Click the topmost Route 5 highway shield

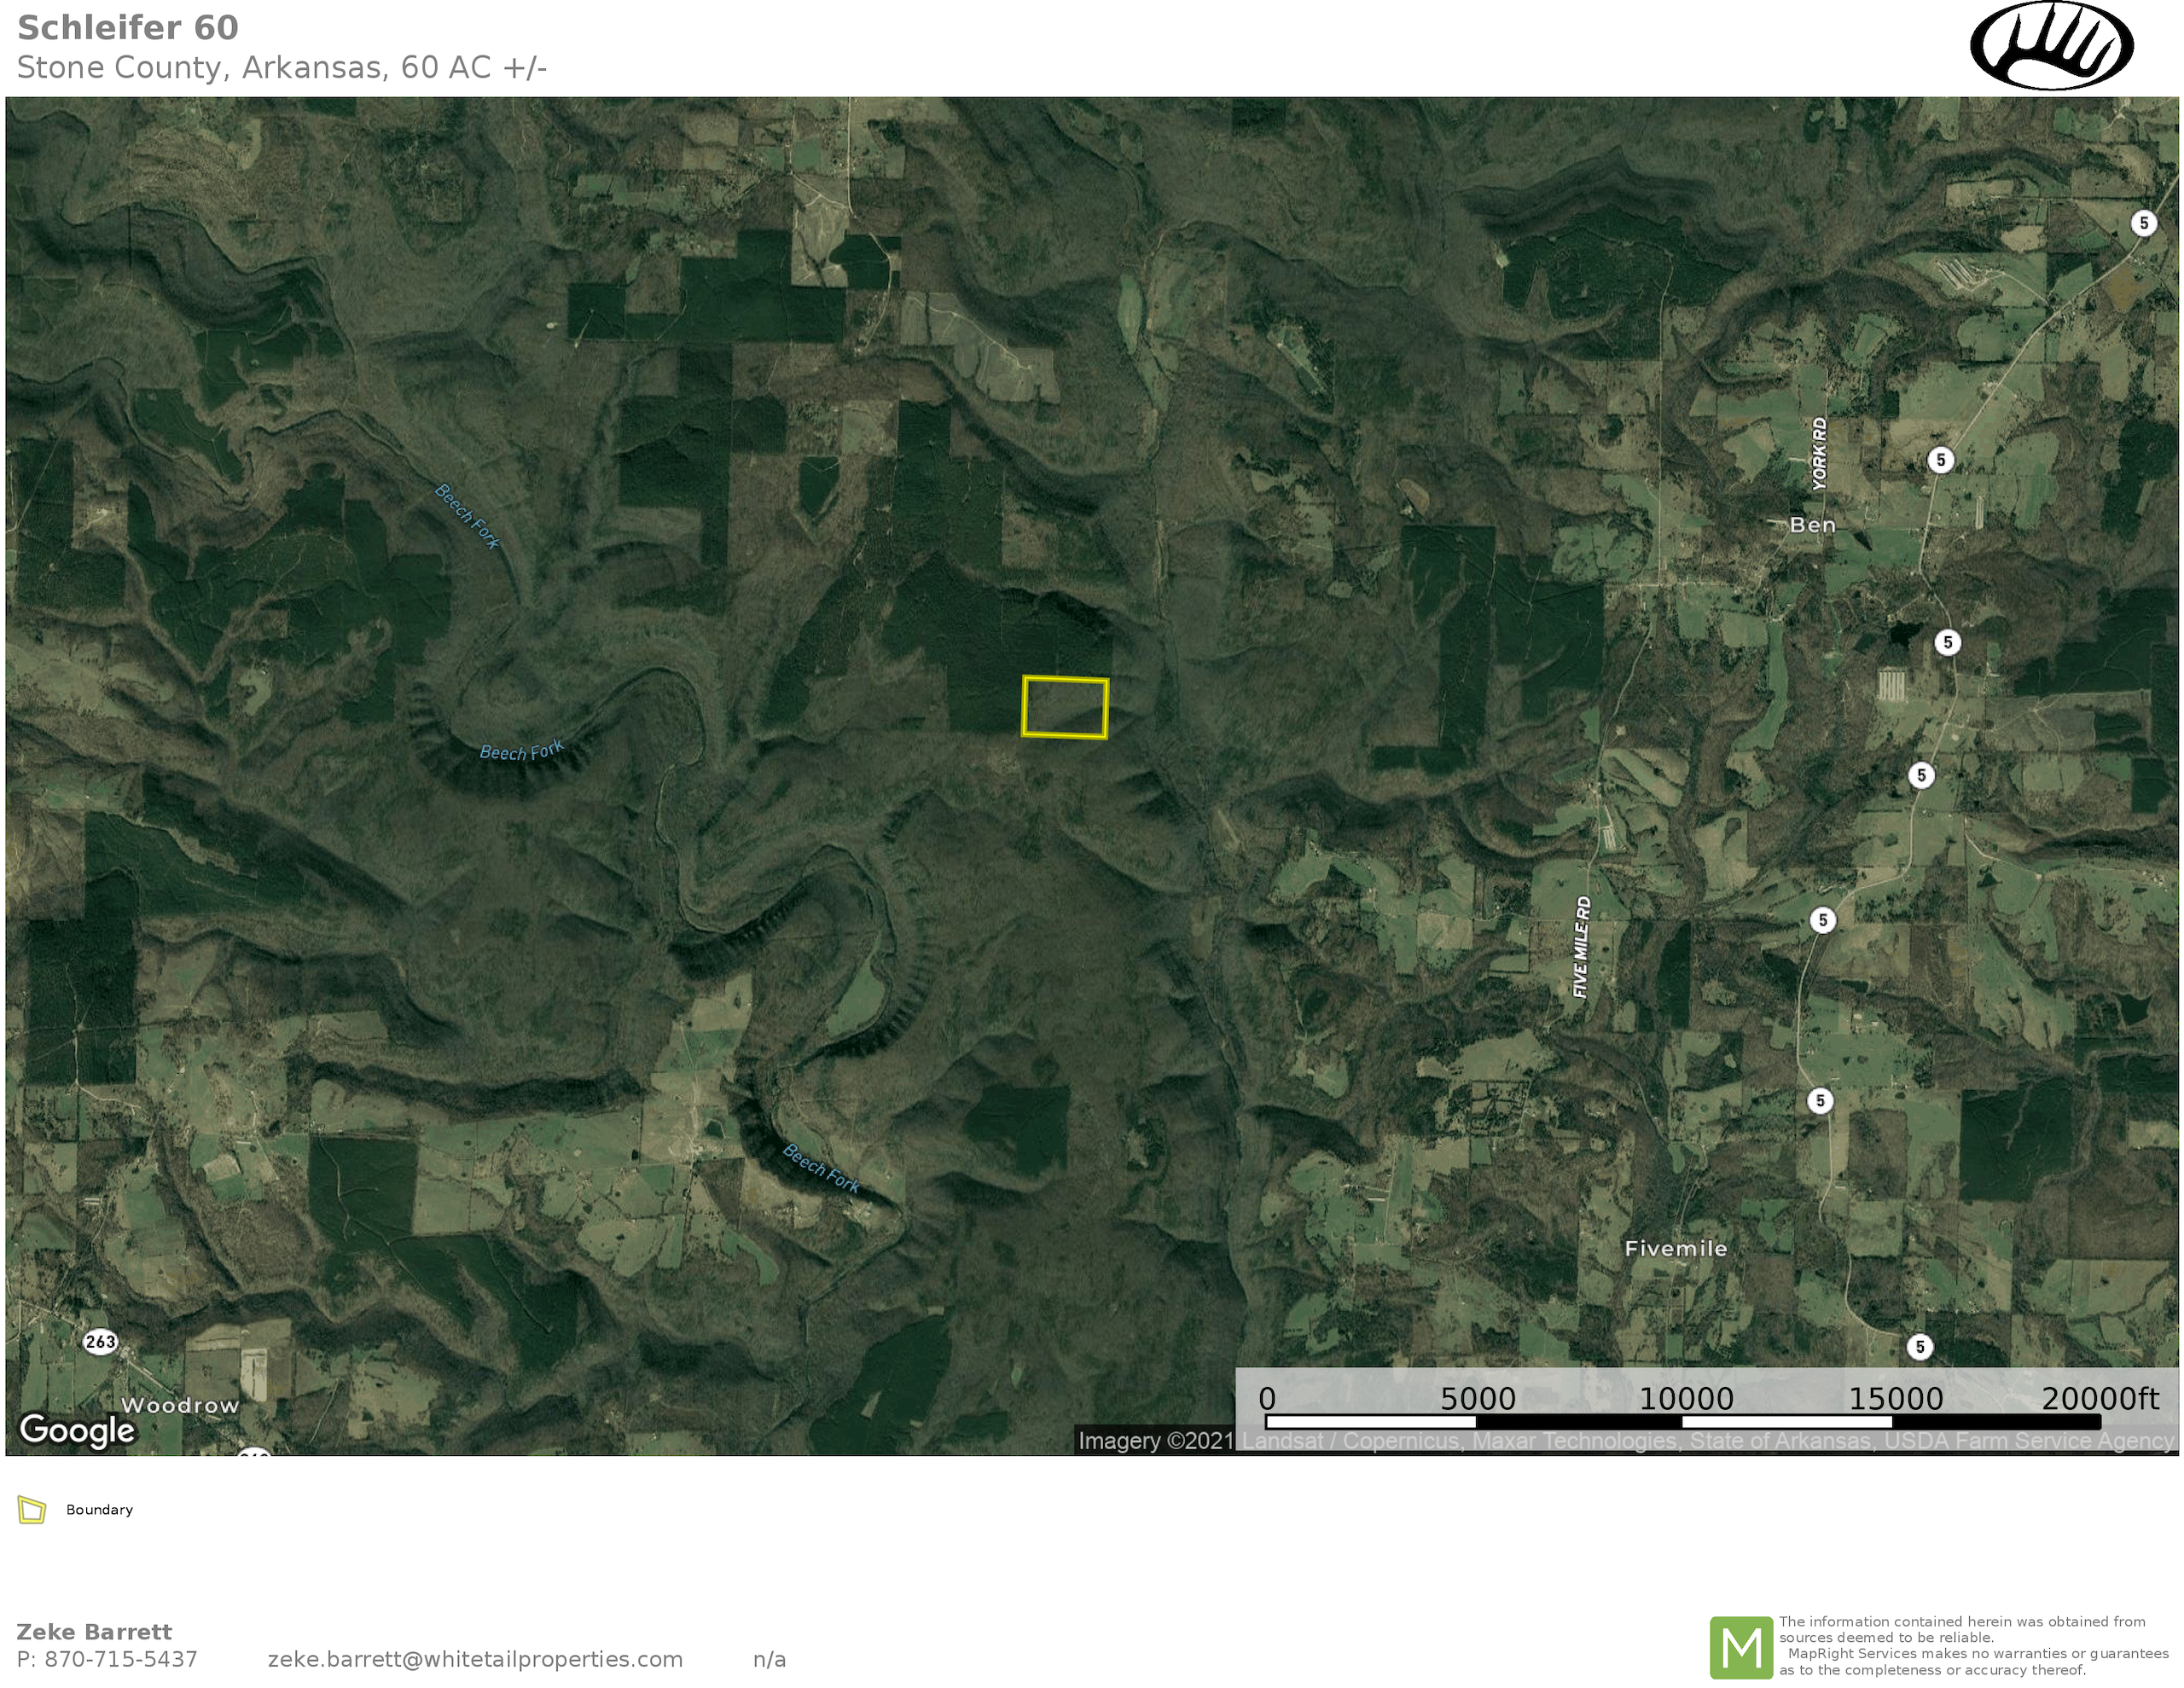click(x=2143, y=223)
